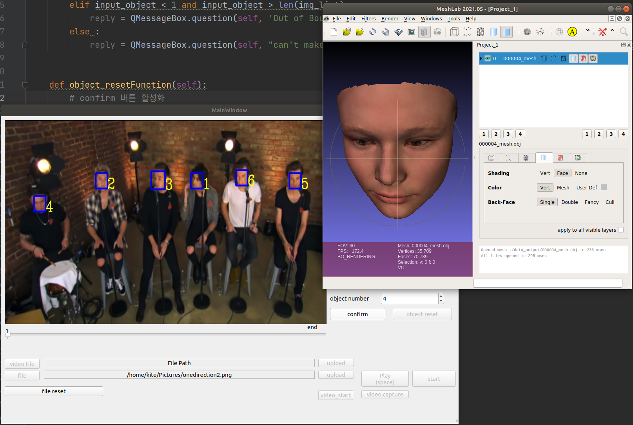Click the points icon in 000004_mesh layer row
Image resolution: width=633 pixels, height=425 pixels.
coord(553,58)
